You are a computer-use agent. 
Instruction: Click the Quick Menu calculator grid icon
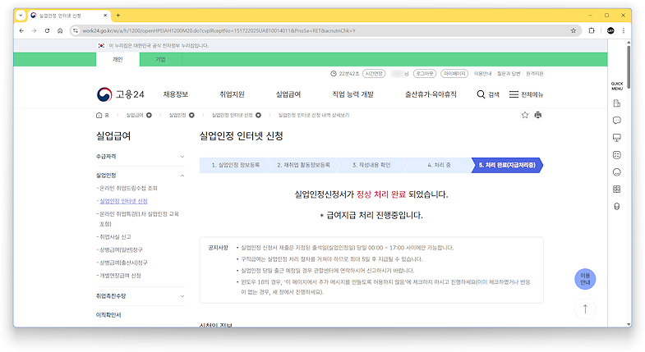click(x=616, y=190)
